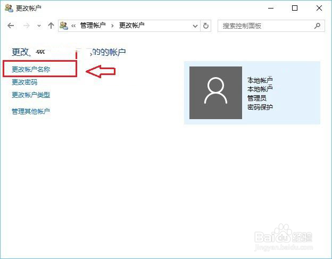
Task: Open 管理帐户 in the breadcrumb
Action: tap(93, 26)
